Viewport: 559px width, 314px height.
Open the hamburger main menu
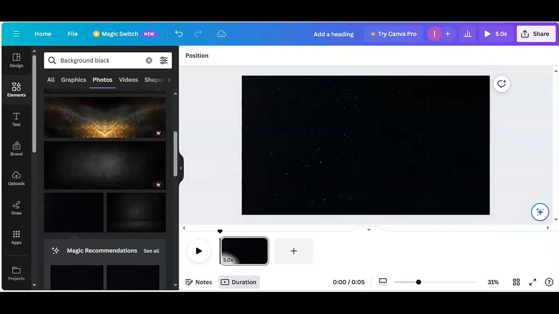point(16,34)
